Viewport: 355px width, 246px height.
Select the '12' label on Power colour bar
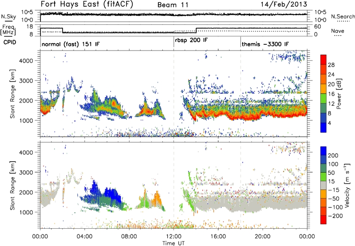click(331, 104)
